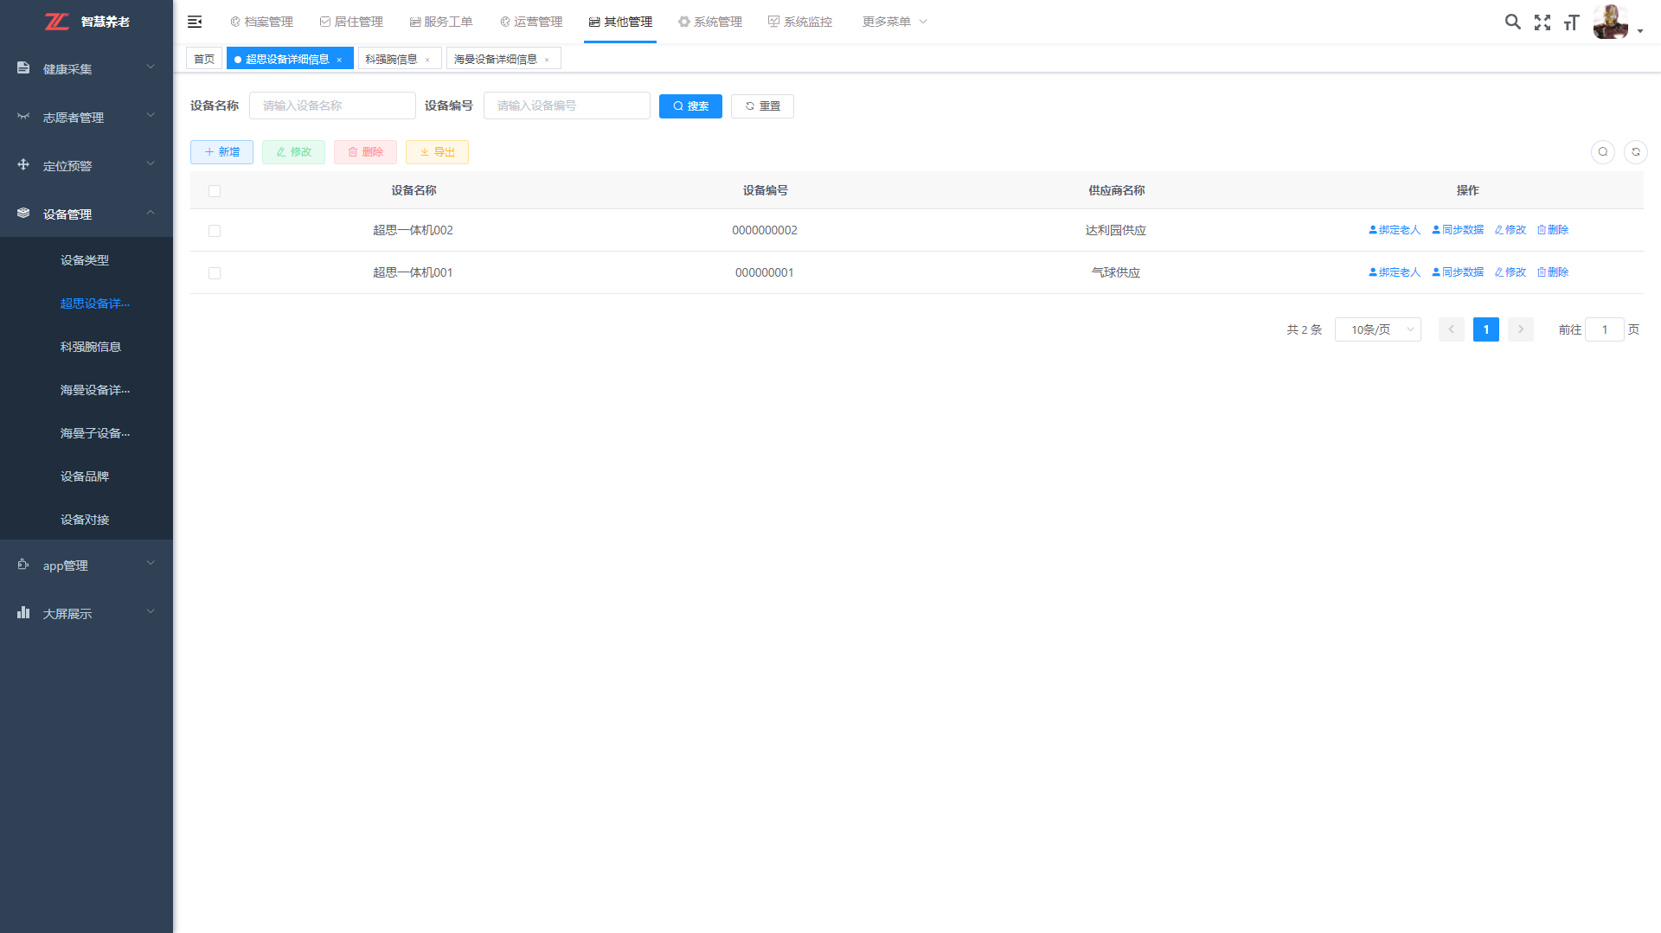Open 设备品牌 in the sidebar
Viewport: 1661px width, 933px height.
(85, 476)
